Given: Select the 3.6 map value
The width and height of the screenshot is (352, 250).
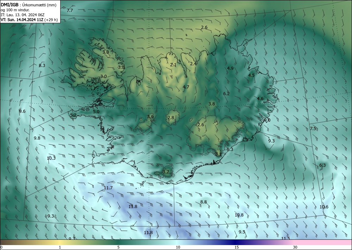Looking at the screenshot, I should pyautogui.click(x=150, y=116).
